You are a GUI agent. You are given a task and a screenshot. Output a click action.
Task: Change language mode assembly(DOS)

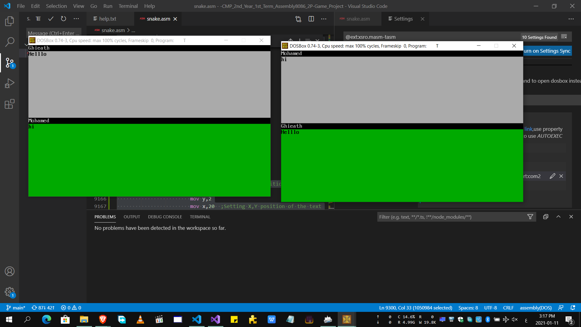click(536, 308)
